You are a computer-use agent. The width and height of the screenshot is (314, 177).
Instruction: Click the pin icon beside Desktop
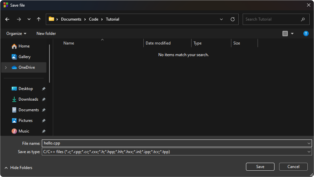pyautogui.click(x=44, y=89)
